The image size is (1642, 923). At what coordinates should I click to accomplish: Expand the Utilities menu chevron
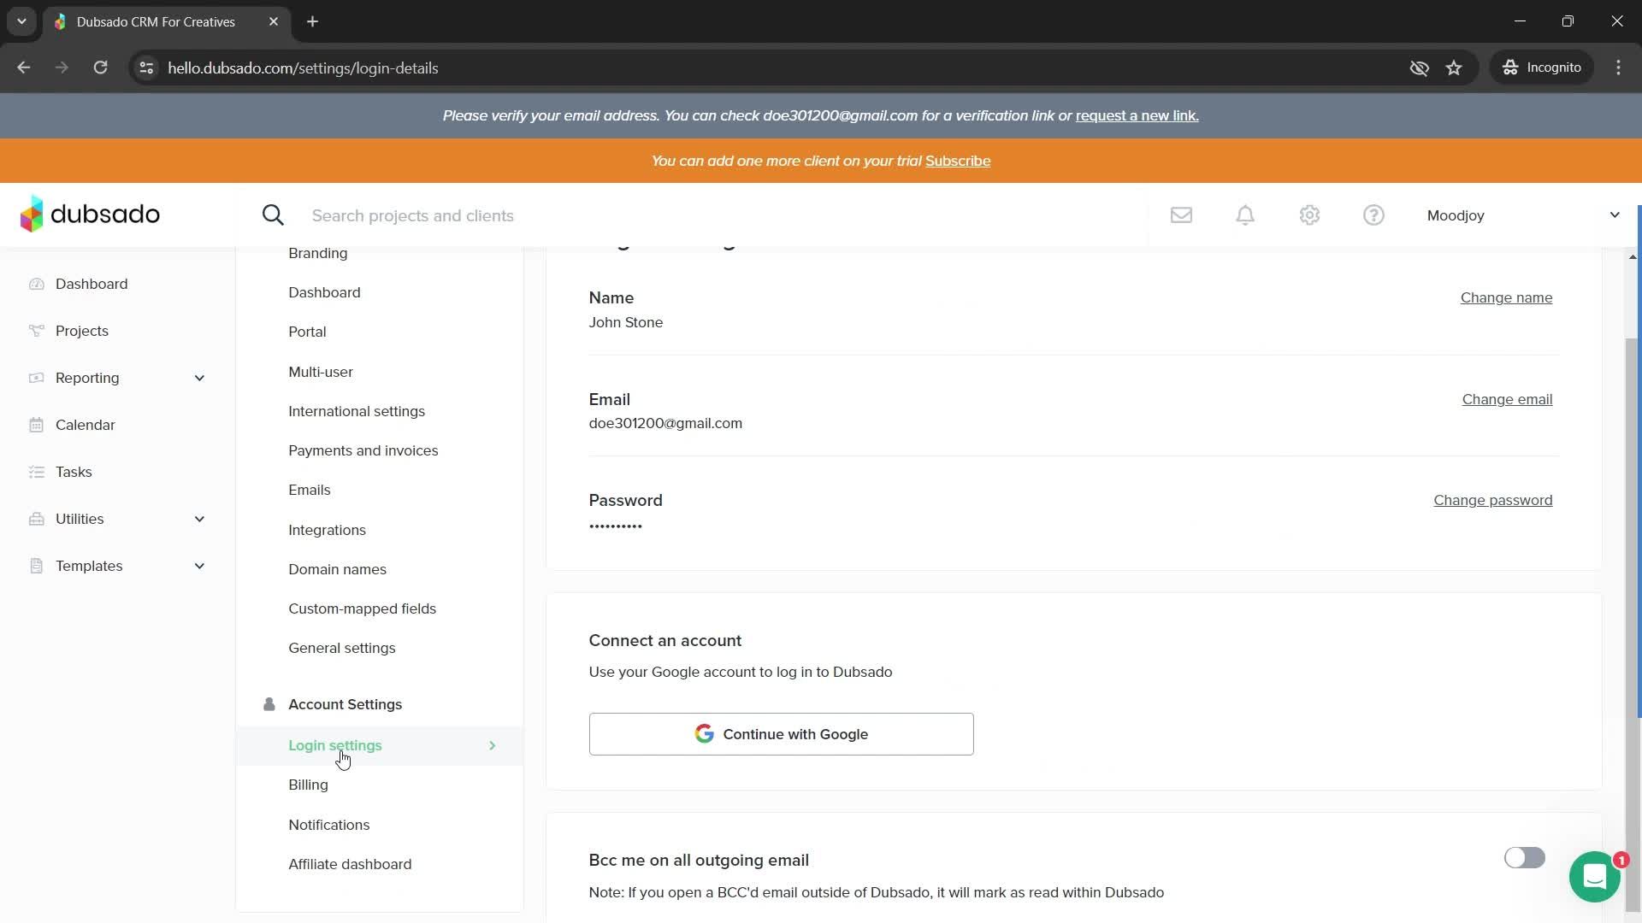tap(199, 519)
